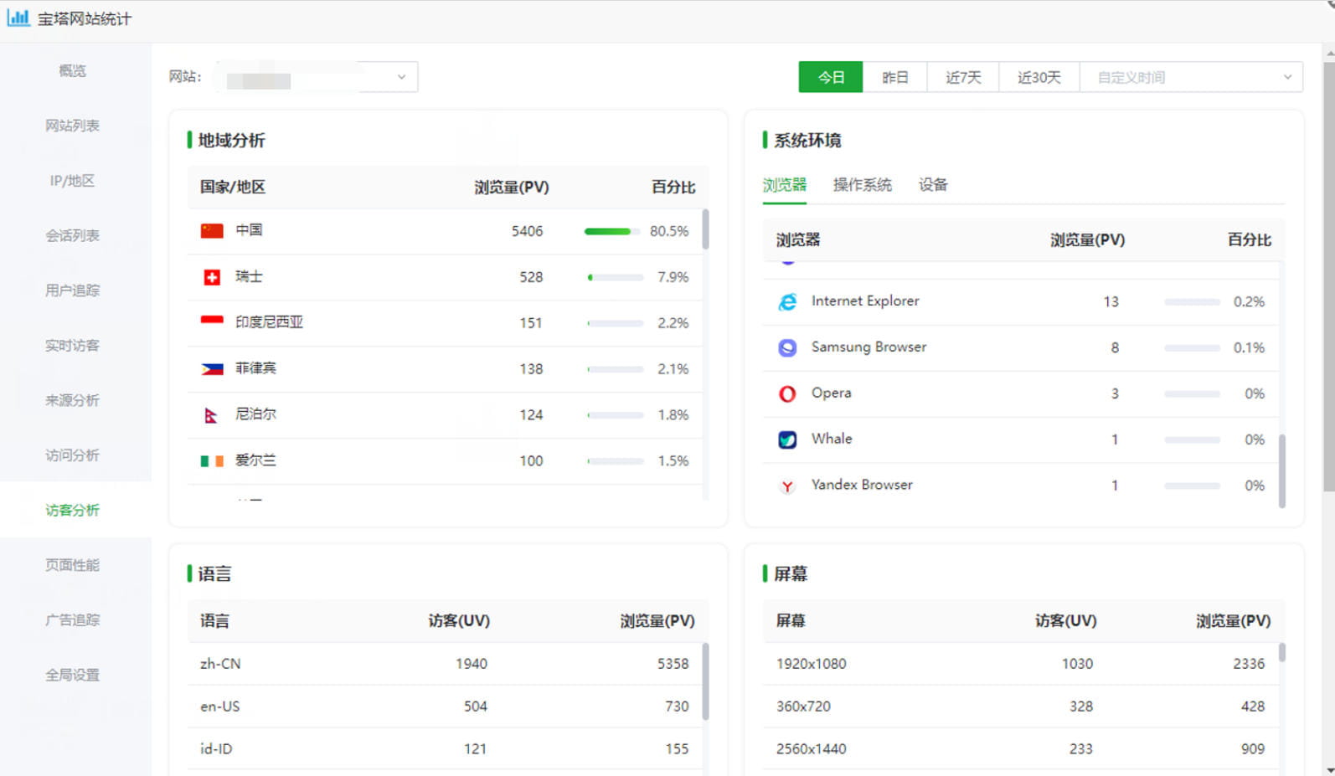
Task: Click the Internet Explorer browser icon
Action: coord(787,301)
